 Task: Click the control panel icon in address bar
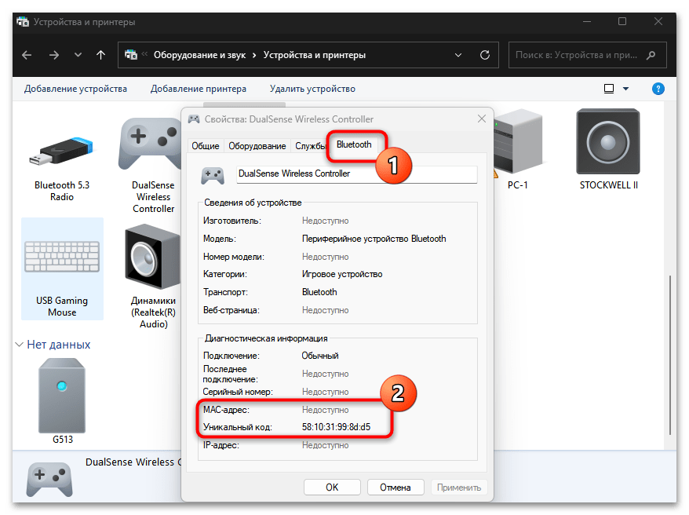131,55
